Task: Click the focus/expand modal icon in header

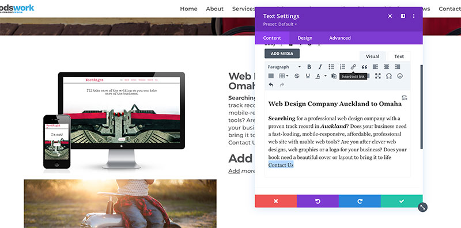Action: pos(390,16)
